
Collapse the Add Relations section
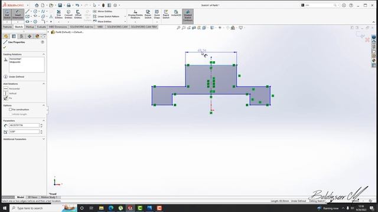44,84
